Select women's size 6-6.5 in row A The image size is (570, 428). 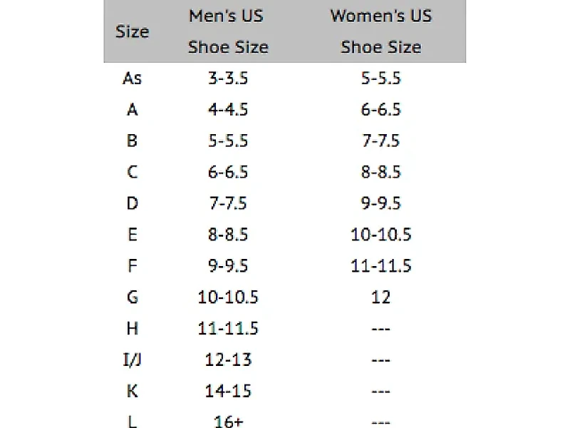pos(380,109)
